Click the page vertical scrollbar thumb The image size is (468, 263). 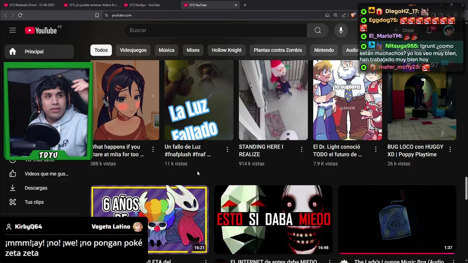coord(466,188)
